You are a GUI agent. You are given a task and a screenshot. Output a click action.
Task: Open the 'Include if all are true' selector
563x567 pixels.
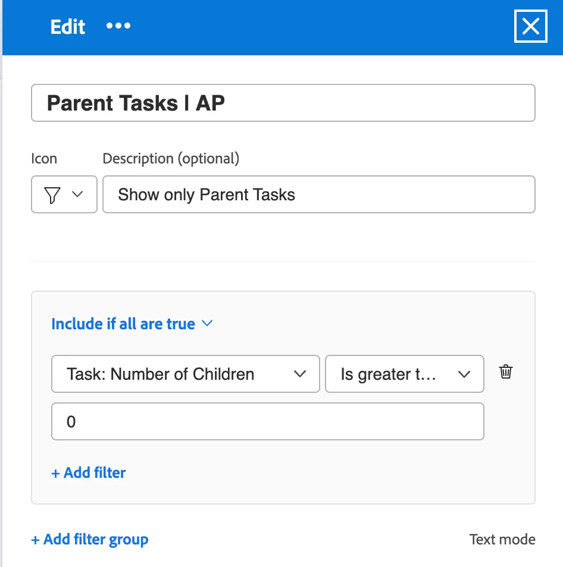[x=123, y=324]
